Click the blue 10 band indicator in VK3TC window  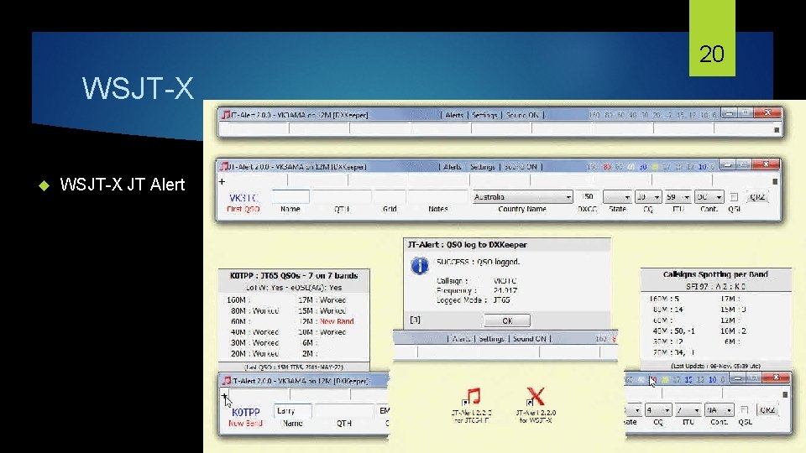tap(702, 167)
